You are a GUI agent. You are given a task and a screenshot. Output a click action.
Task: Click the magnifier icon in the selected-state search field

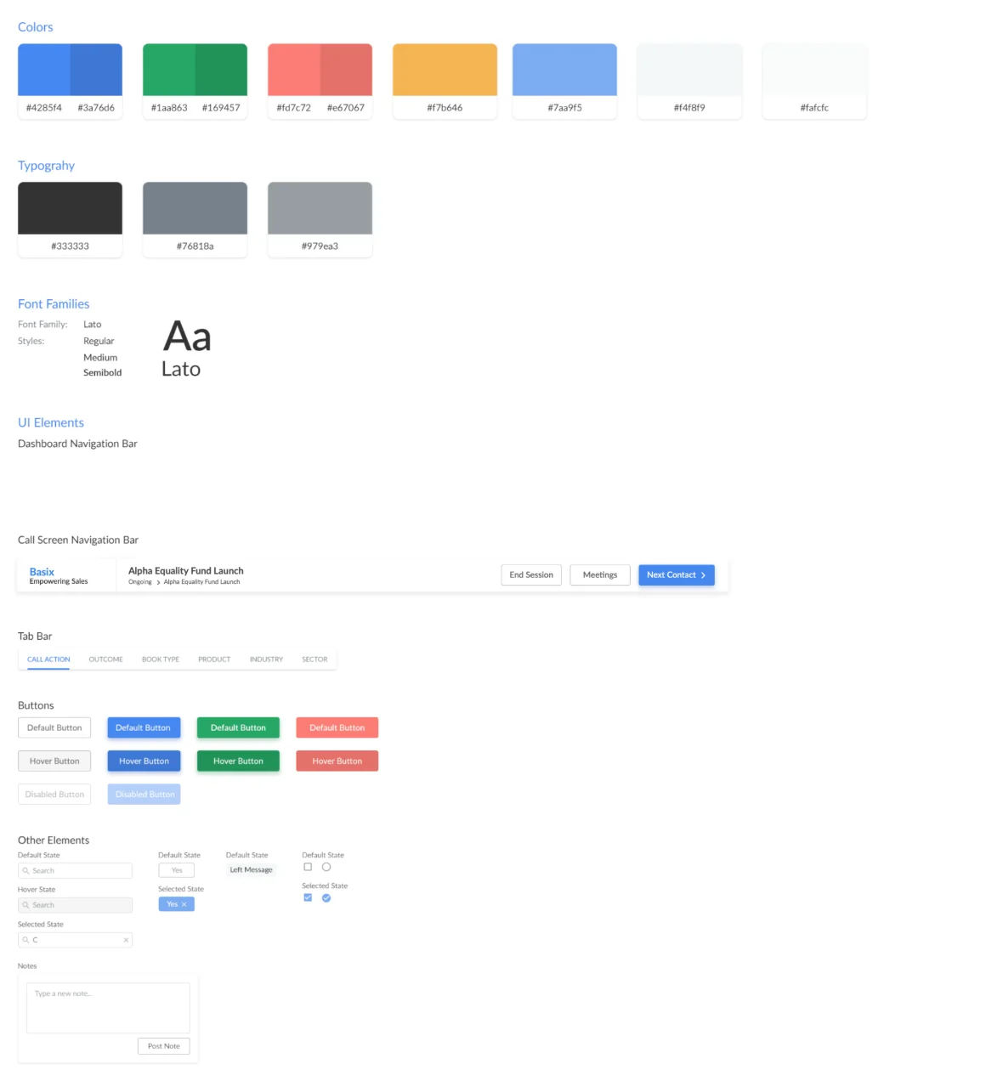coord(25,940)
